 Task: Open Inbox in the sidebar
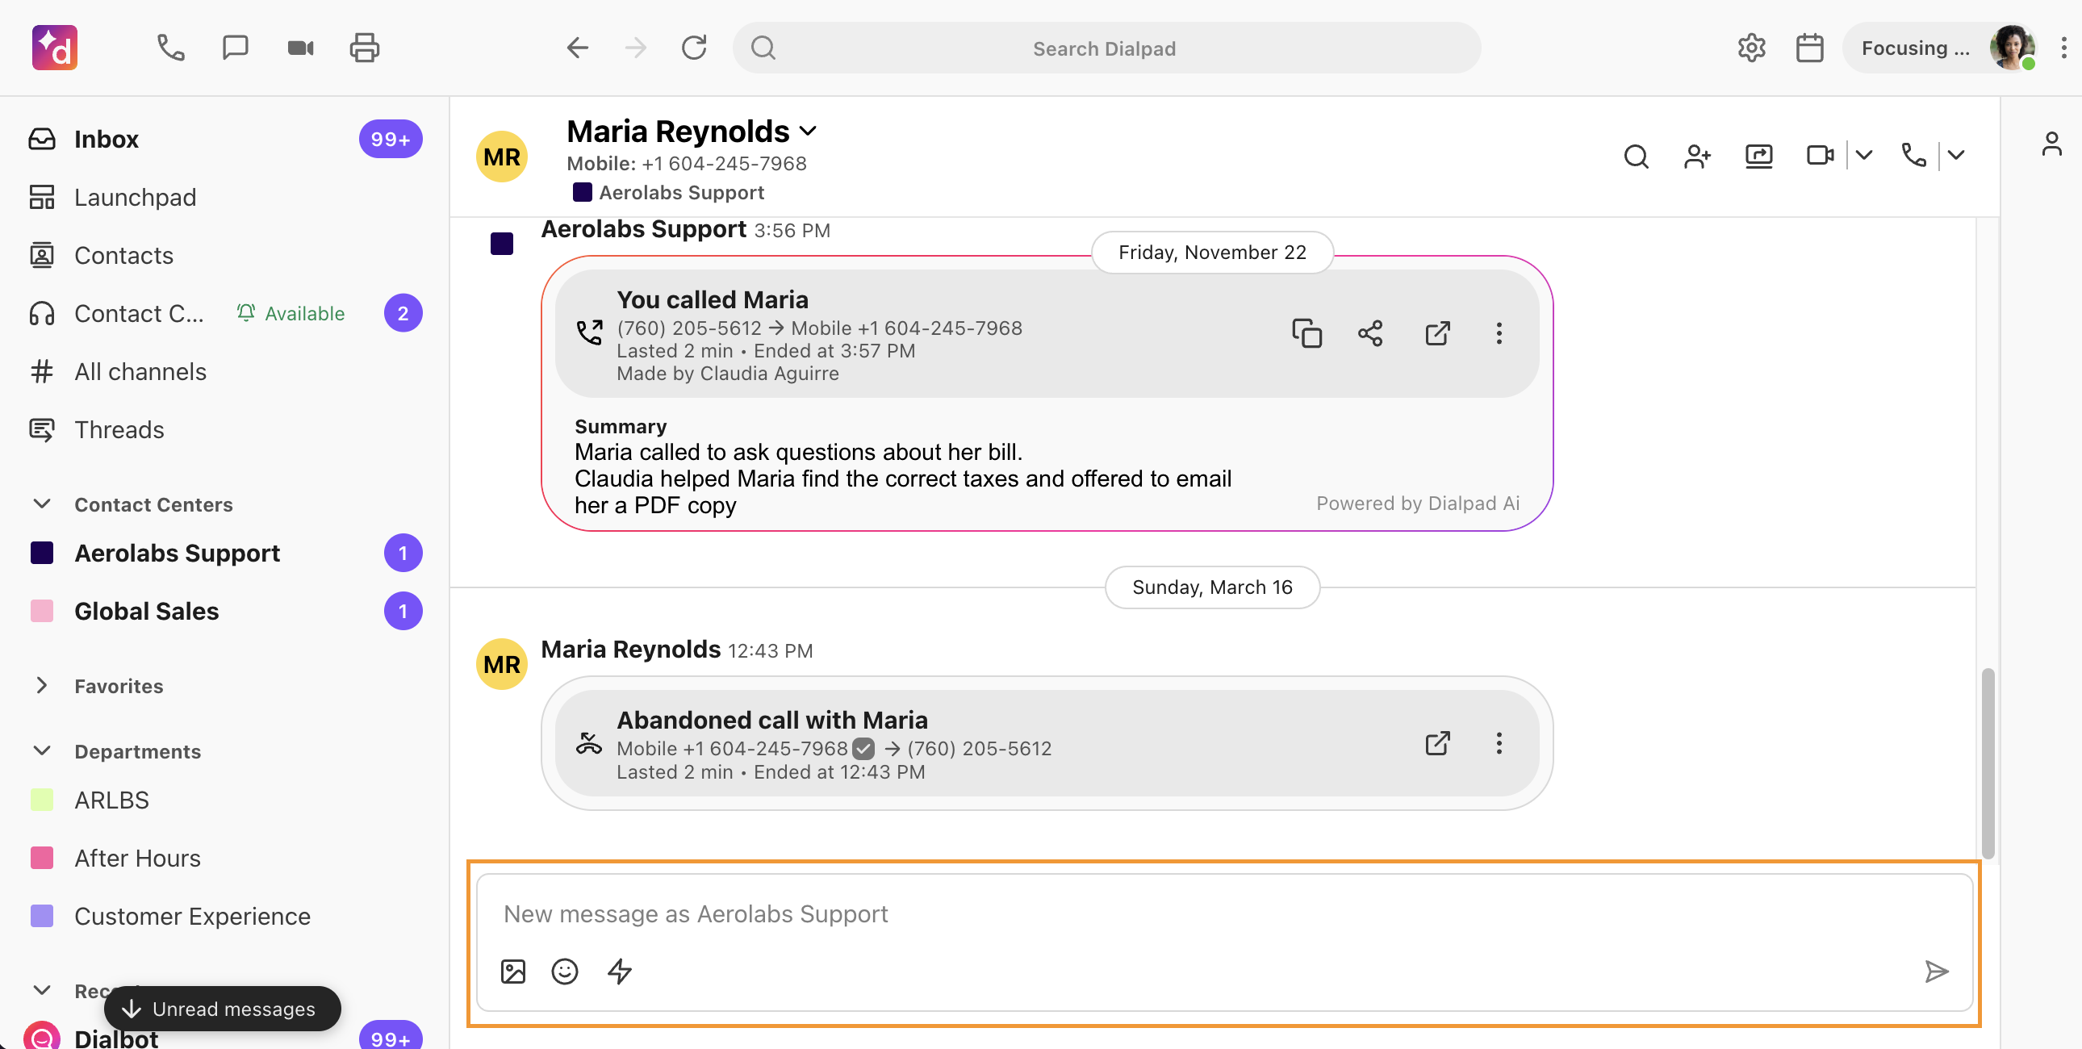pyautogui.click(x=224, y=139)
